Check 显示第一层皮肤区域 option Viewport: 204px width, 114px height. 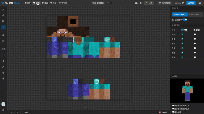[x=173, y=106]
